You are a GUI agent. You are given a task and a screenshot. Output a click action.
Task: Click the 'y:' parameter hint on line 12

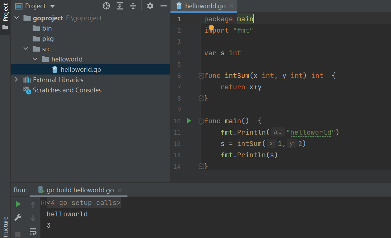pos(292,144)
